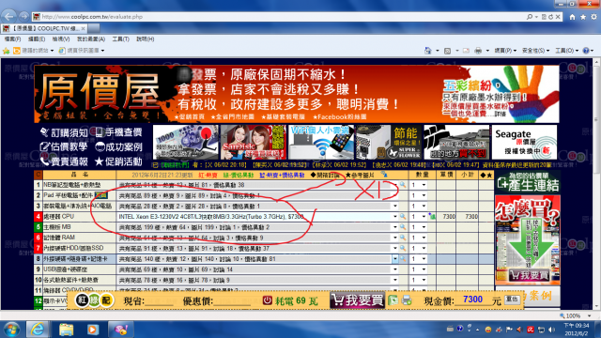Toggle the 紅 round filter button
The height and width of the screenshot is (338, 601).
[82, 300]
